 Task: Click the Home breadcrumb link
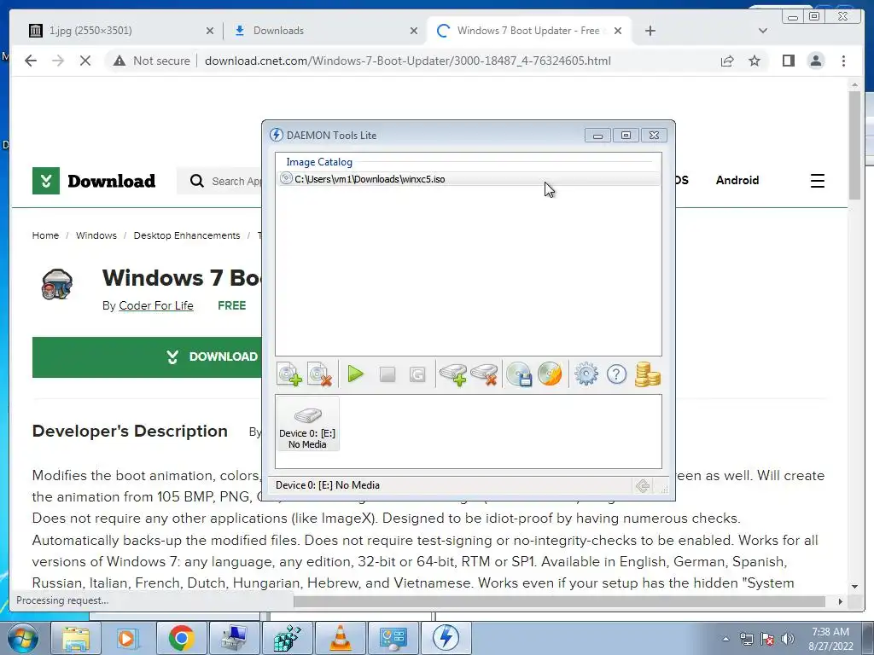tap(45, 235)
